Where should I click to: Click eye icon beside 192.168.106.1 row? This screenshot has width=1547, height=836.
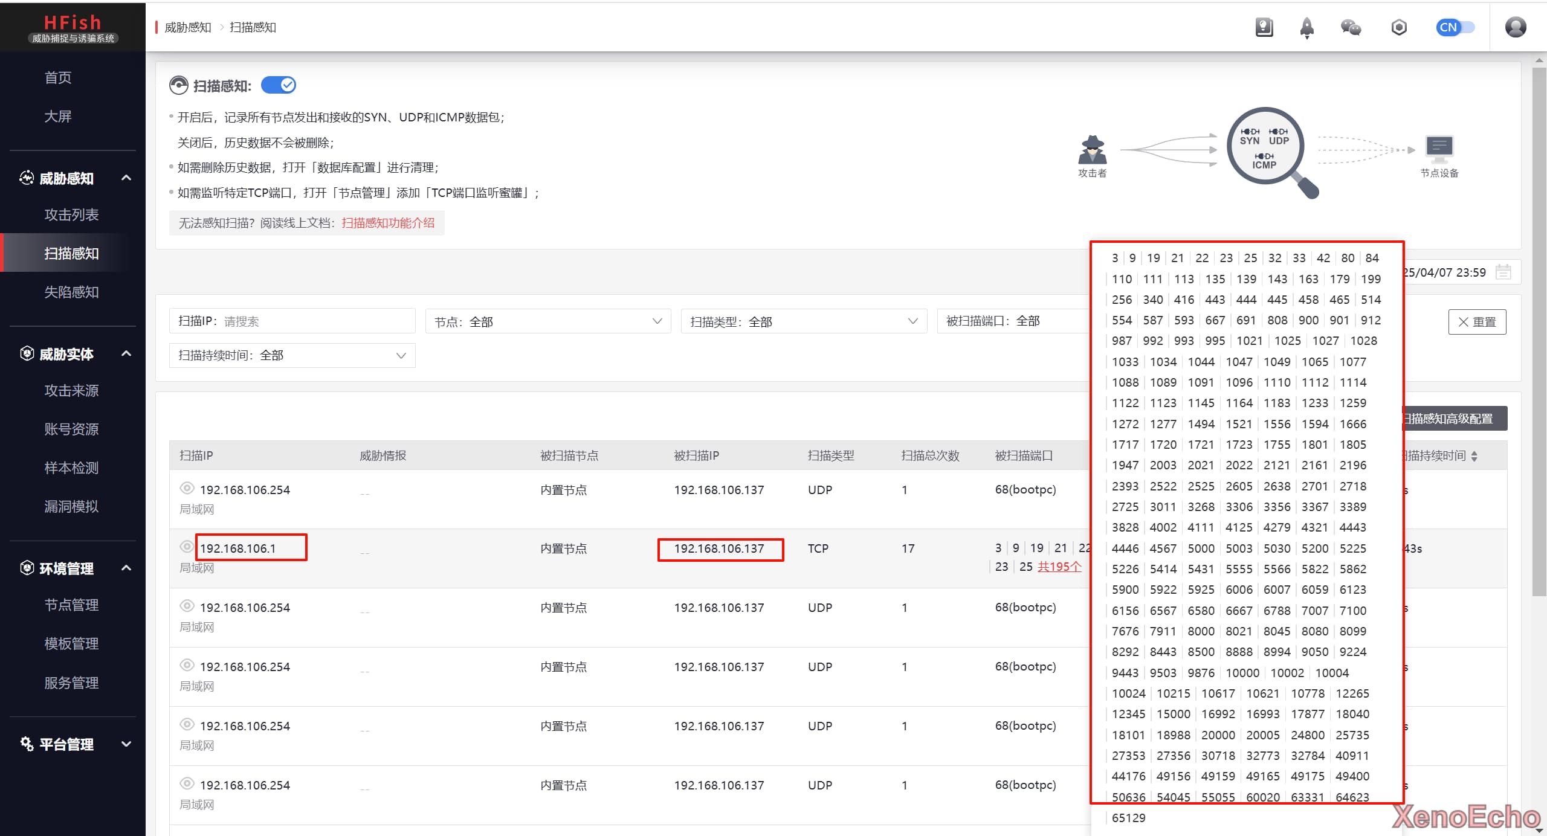pyautogui.click(x=187, y=547)
